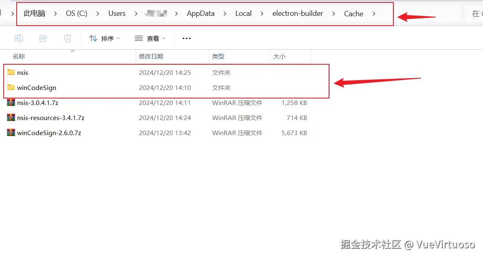Click the 1,258 KB size value

point(294,103)
